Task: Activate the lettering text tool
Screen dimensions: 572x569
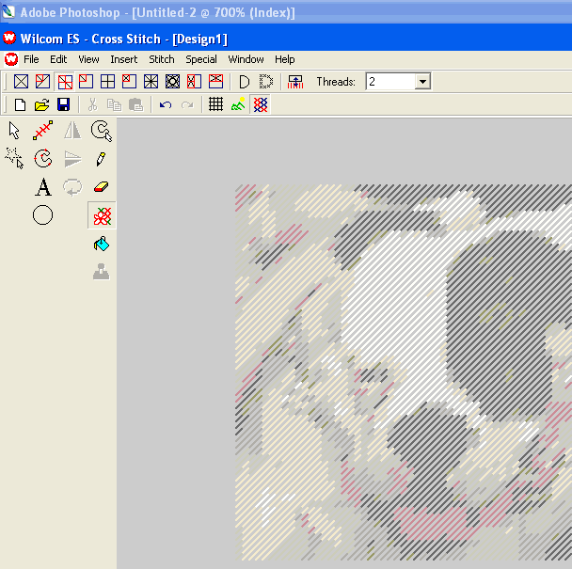Action: (x=42, y=187)
